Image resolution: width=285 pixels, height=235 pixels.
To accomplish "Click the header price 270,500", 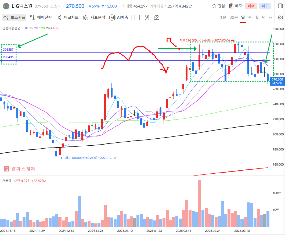I will point(75,6).
